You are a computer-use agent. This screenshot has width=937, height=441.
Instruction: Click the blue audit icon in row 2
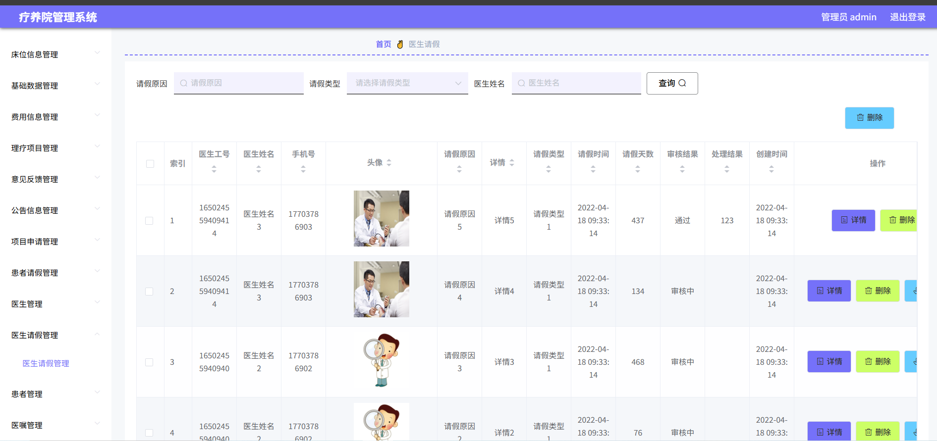pos(911,291)
